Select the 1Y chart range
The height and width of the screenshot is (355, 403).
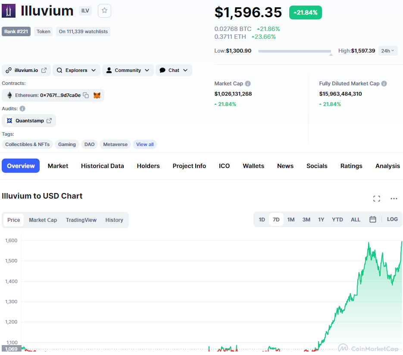point(321,220)
